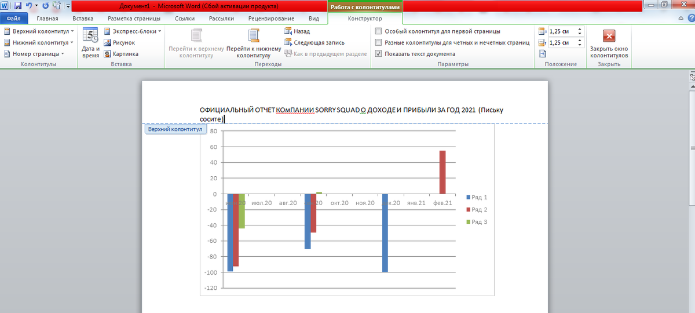Screen dimensions: 695x313
Task: Click the 80 value on vertical axis
Action: click(x=213, y=131)
